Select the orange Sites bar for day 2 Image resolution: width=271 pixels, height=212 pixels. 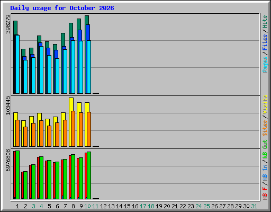[x=25, y=137]
